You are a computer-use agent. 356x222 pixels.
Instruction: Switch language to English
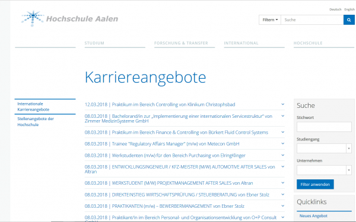click(349, 9)
